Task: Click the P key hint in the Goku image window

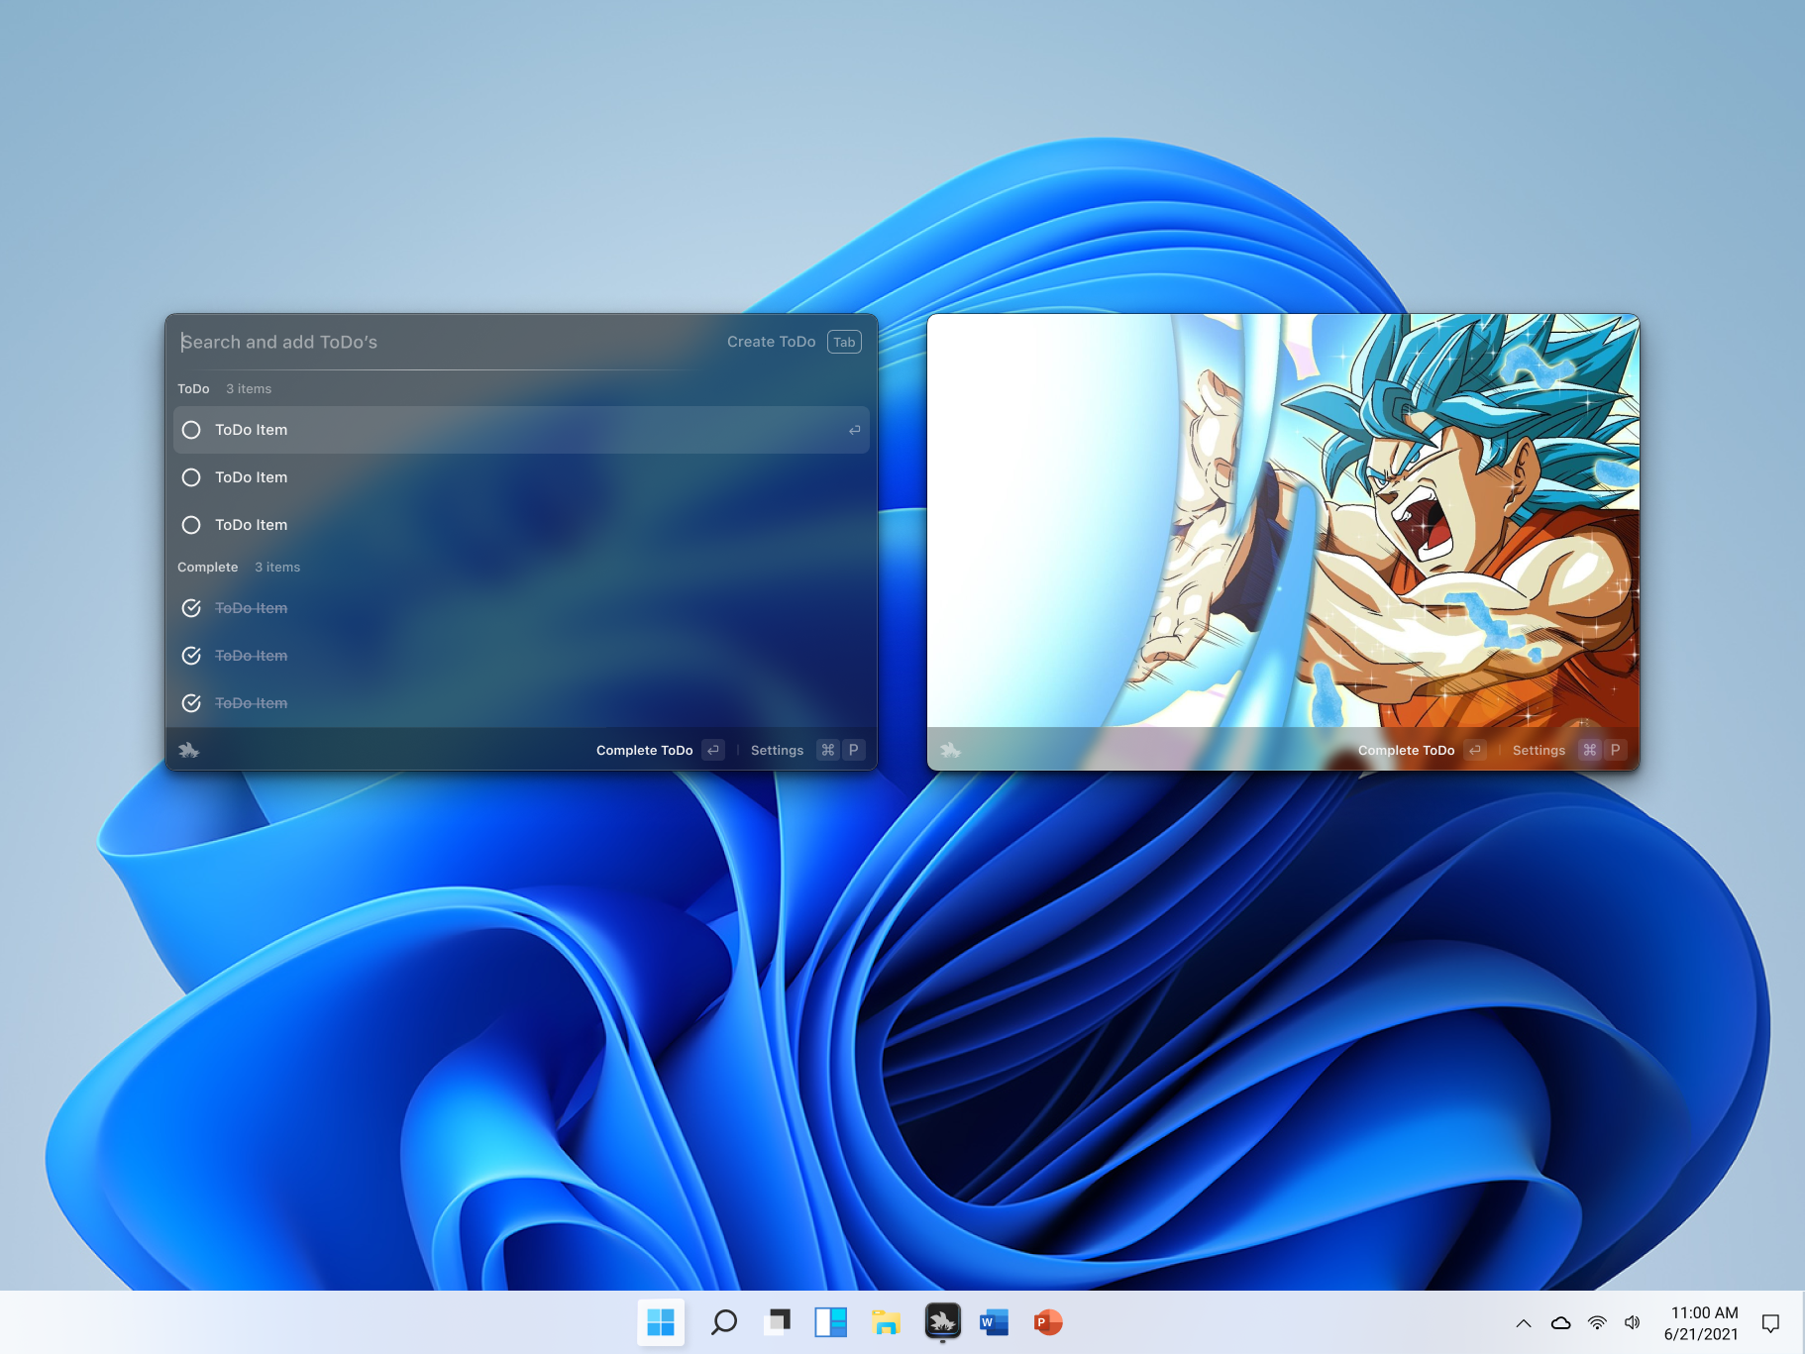Action: point(1616,750)
